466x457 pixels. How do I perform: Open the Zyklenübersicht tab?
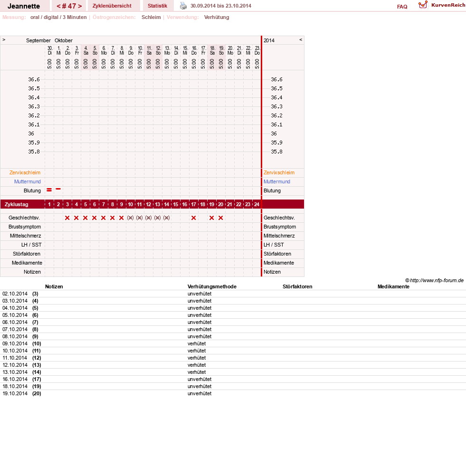(x=112, y=6)
